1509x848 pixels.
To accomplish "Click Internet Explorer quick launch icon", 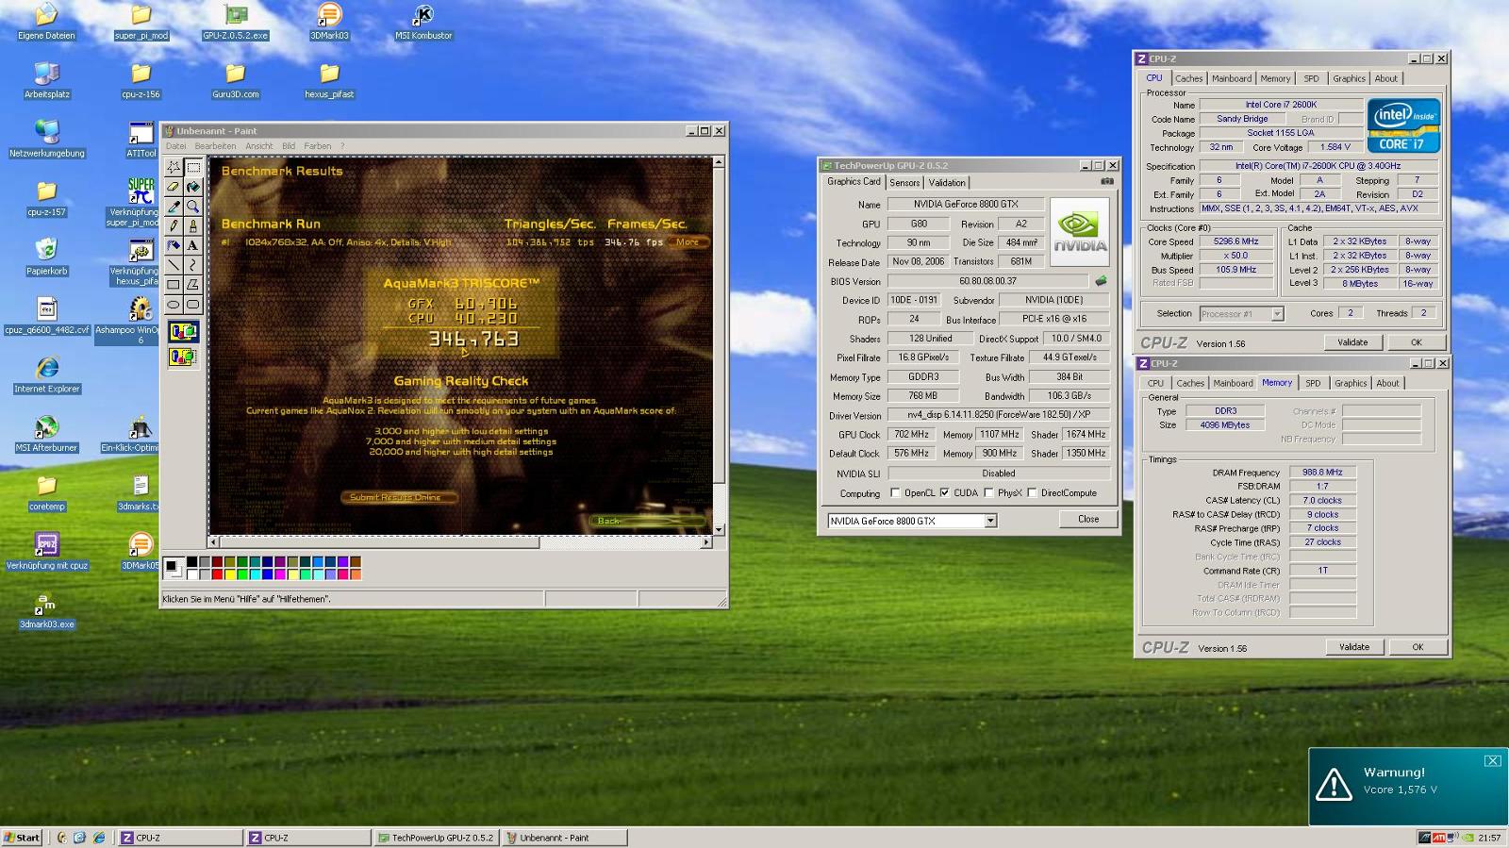I will coord(99,838).
